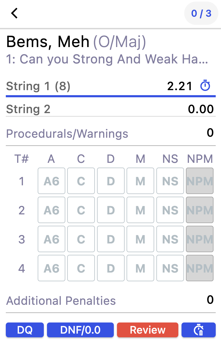Screen dimensions: 221x341
Task: Open the String 1 stopwatch timer icon
Action: click(x=205, y=86)
